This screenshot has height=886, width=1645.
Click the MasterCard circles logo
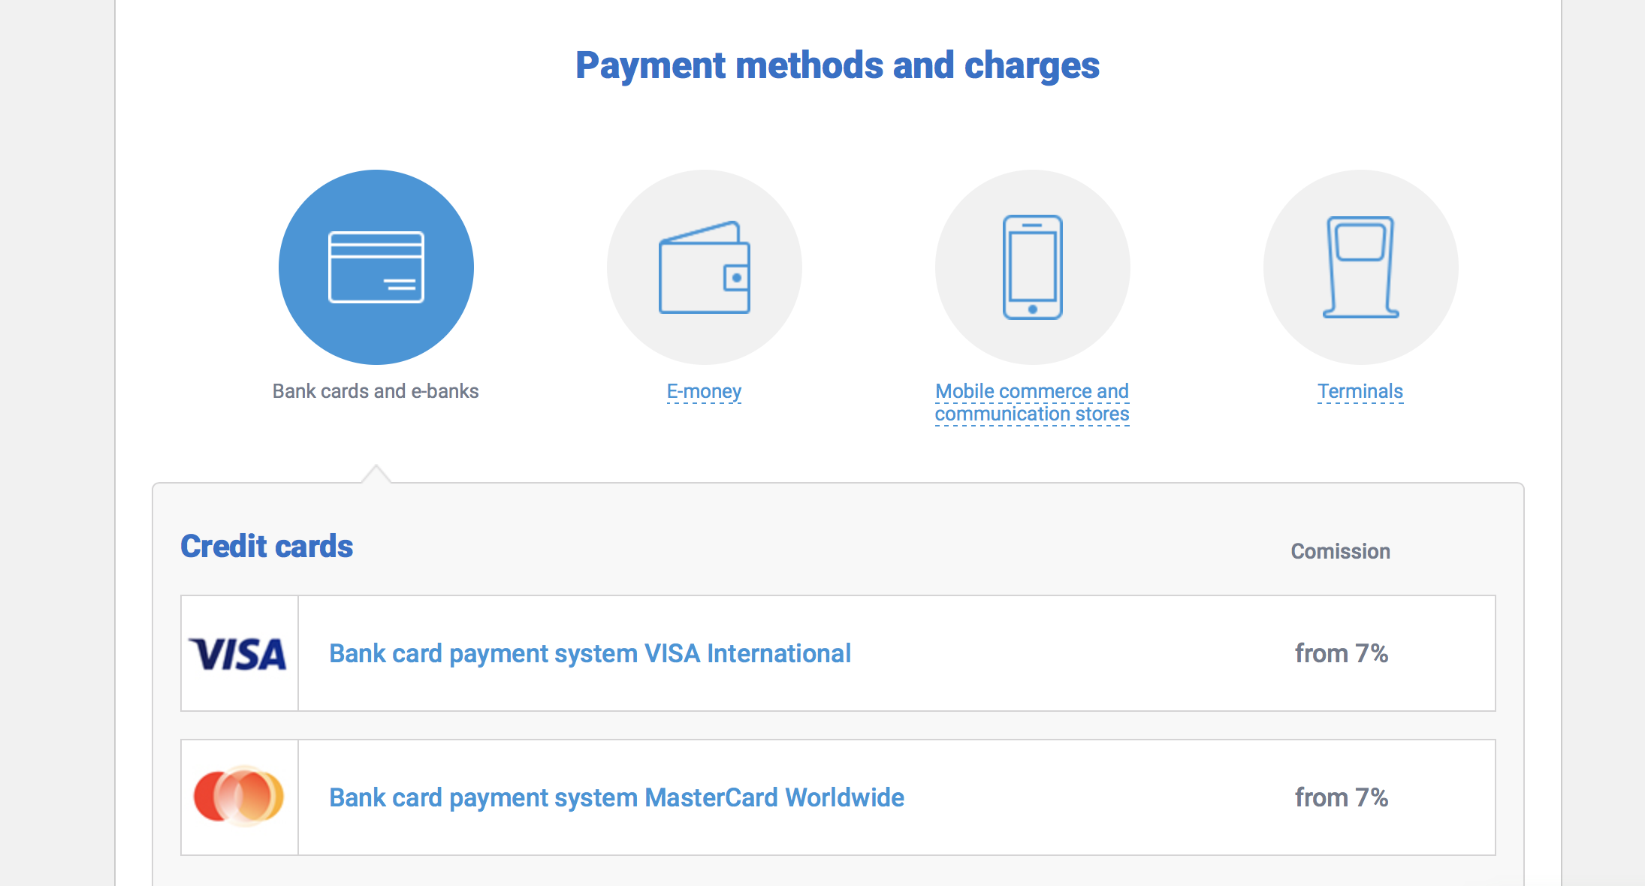239,797
